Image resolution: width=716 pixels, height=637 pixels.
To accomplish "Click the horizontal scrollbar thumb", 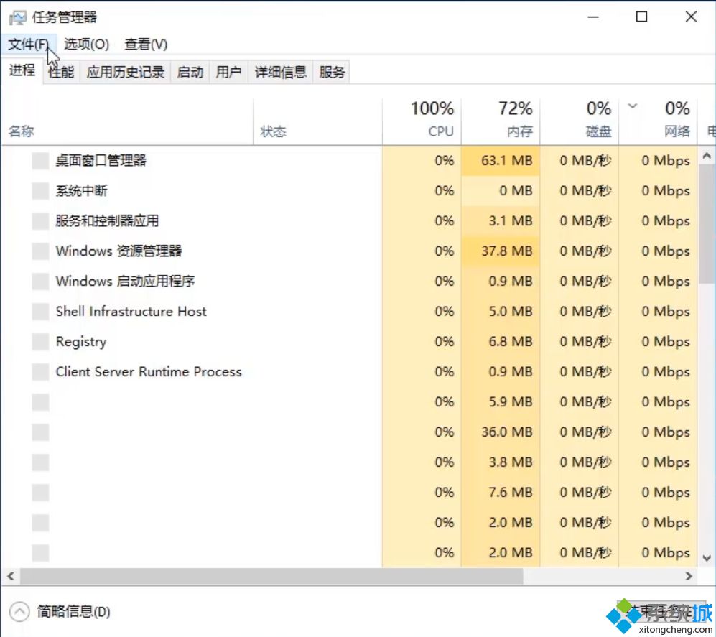I will (x=271, y=576).
